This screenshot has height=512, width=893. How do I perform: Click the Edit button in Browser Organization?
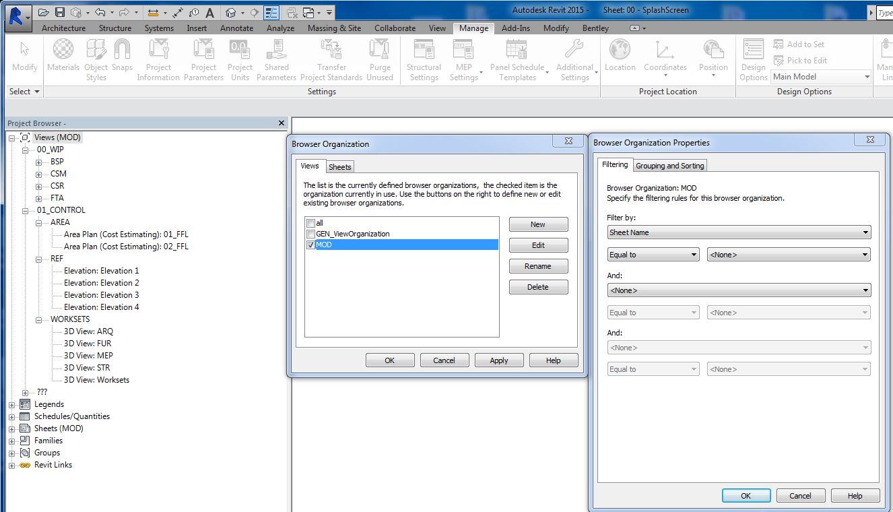(x=538, y=245)
